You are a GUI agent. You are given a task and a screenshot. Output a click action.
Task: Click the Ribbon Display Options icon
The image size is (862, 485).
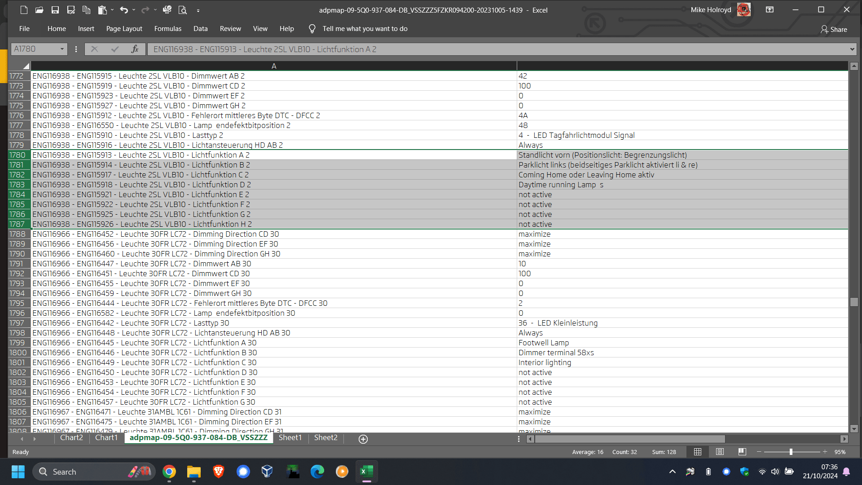[770, 10]
